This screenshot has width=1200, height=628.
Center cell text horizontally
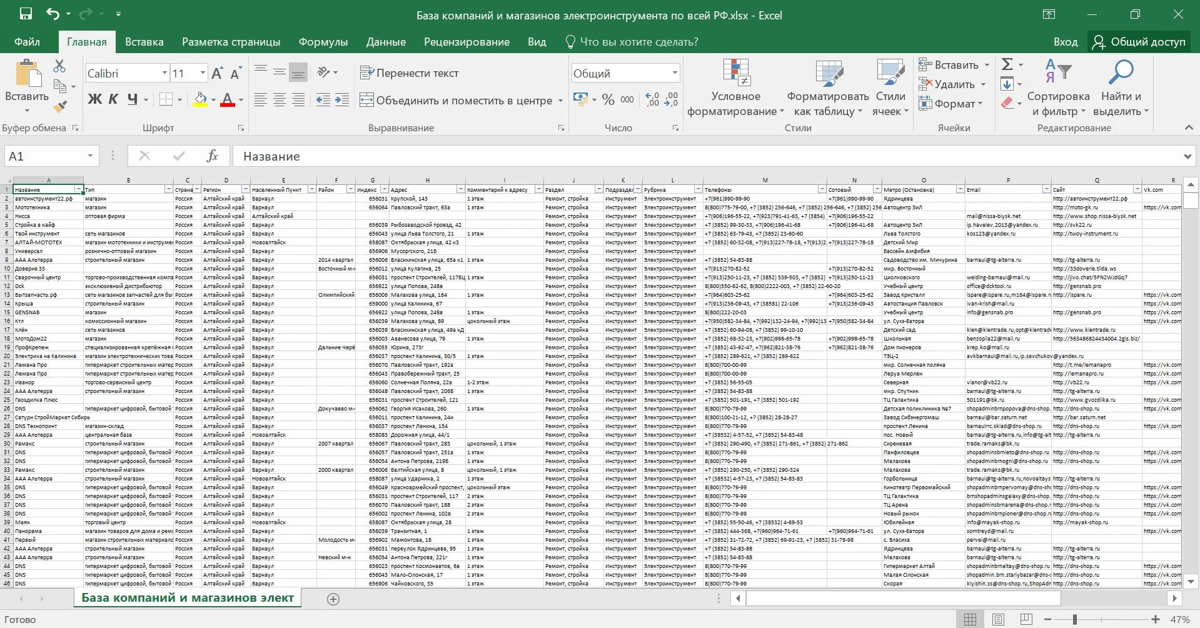click(280, 99)
